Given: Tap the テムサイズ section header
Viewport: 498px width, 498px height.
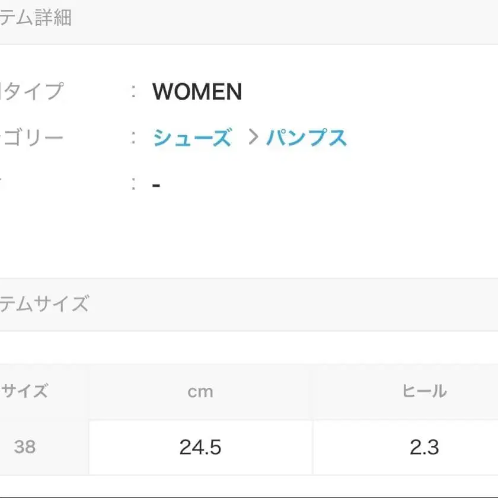Looking at the screenshot, I should coord(44,304).
